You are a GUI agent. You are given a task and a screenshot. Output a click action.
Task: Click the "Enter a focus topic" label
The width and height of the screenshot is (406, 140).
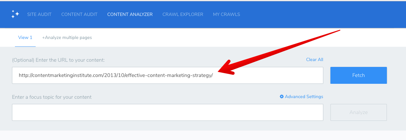(52, 97)
